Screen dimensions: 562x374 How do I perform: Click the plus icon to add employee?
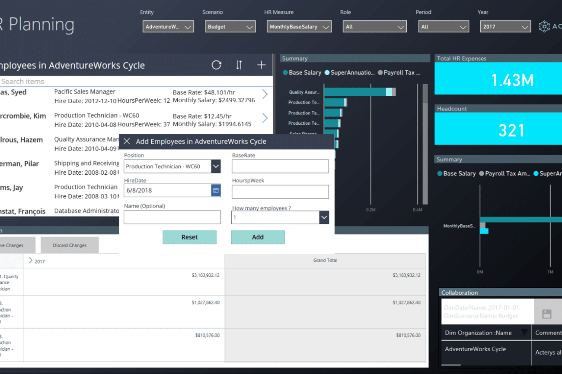[261, 65]
